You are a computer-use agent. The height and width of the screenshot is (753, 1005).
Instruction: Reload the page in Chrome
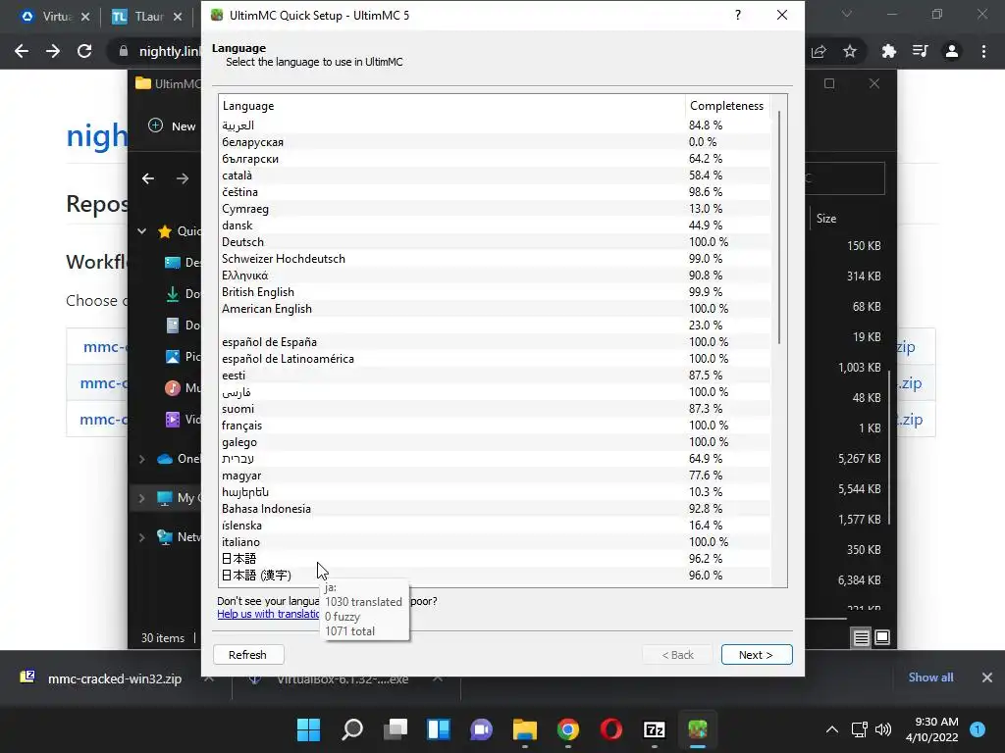point(84,51)
